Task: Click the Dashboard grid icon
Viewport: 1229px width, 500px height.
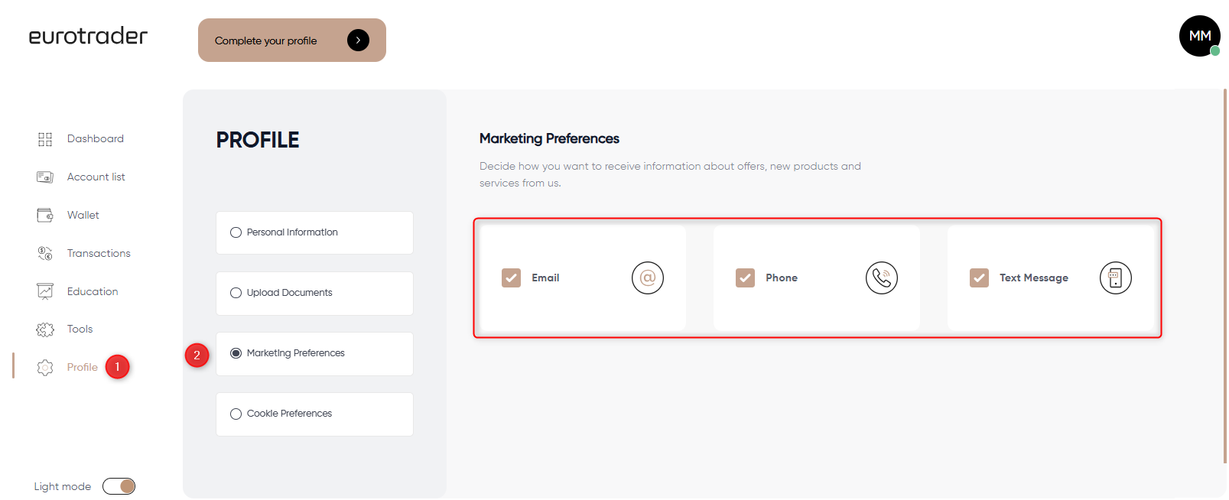Action: [45, 139]
